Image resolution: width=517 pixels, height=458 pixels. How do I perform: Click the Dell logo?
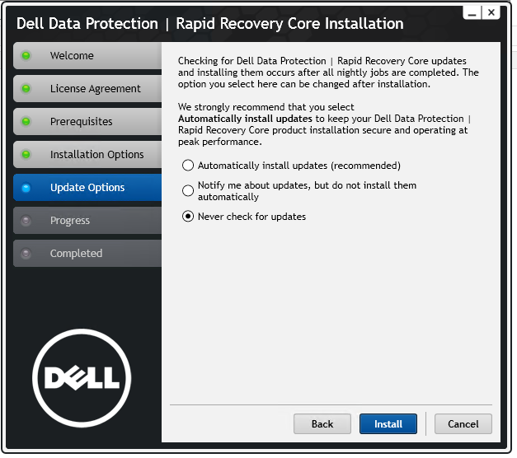click(82, 378)
